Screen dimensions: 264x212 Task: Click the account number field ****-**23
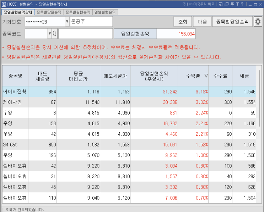[45, 22]
